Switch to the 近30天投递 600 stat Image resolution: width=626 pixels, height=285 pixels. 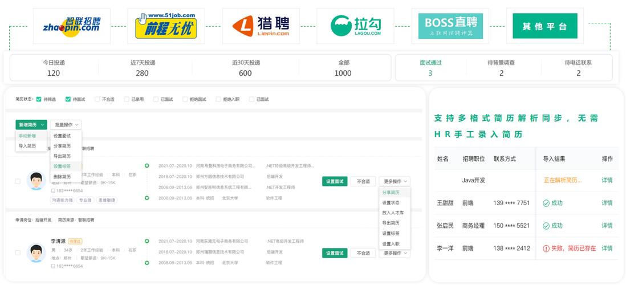pos(246,68)
